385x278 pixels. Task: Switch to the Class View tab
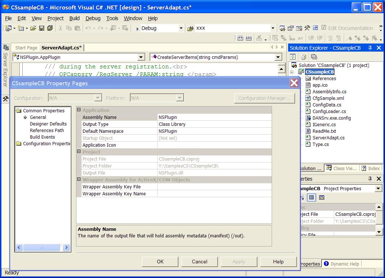(341, 168)
